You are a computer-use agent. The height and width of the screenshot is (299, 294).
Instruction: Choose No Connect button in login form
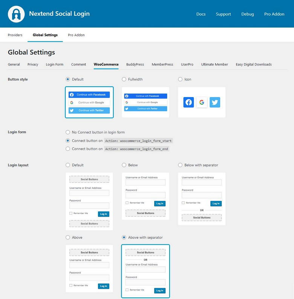68,132
